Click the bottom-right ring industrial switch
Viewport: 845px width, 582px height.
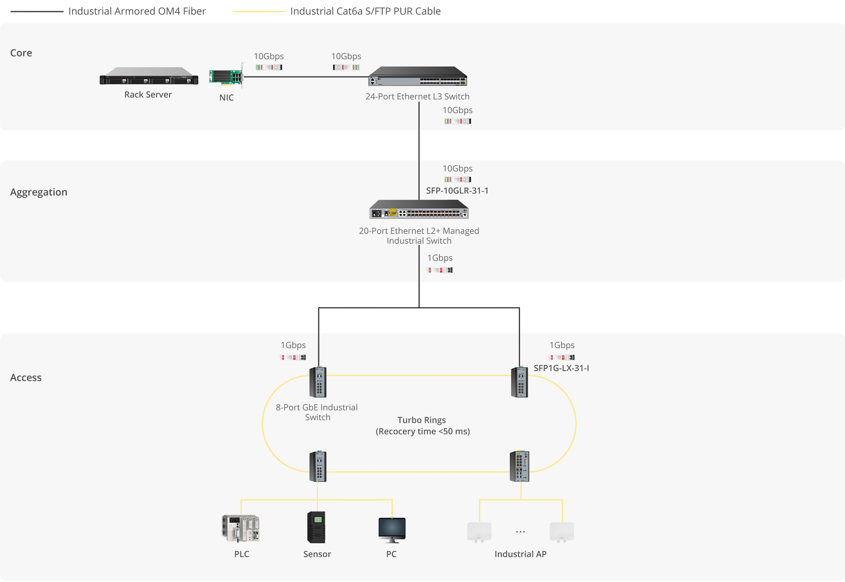point(519,466)
